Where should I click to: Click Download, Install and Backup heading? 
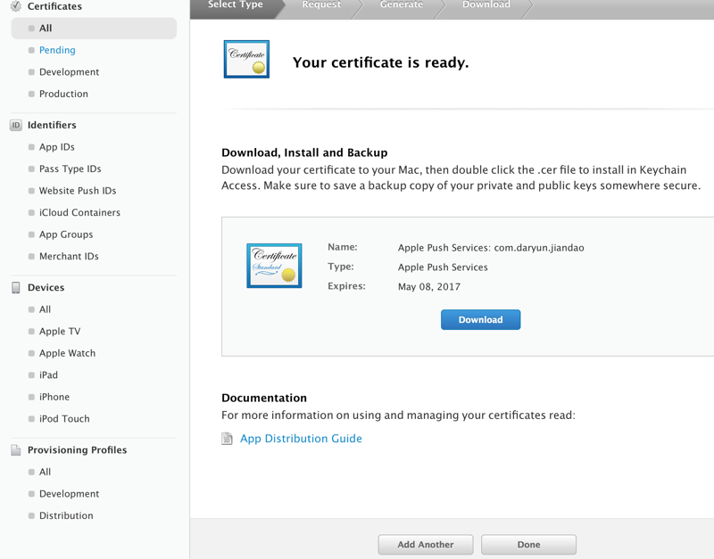point(304,152)
